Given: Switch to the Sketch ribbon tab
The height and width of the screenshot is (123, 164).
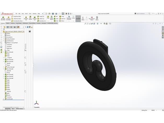Looking at the screenshot, I should 8,23.
